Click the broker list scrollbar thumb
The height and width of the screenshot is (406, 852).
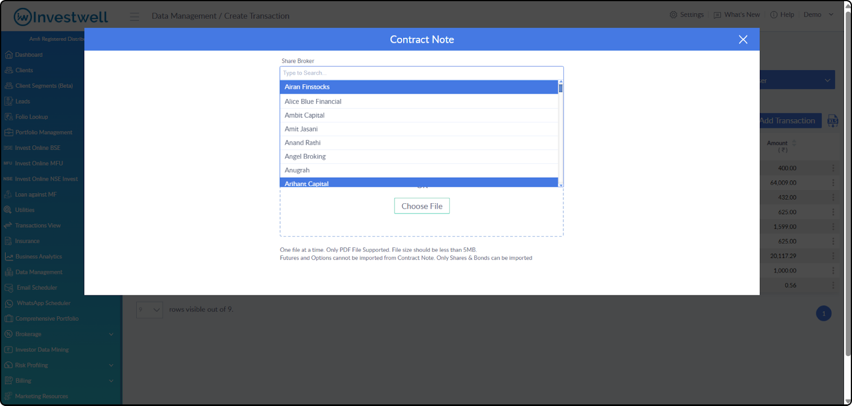point(561,88)
